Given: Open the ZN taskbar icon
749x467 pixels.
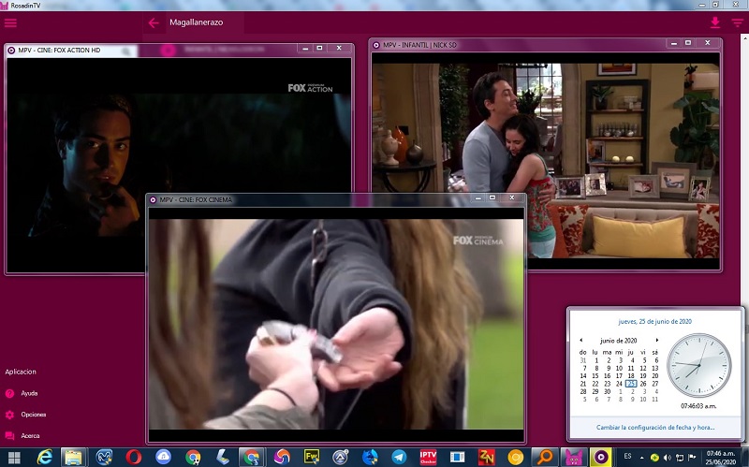Looking at the screenshot, I should tap(486, 458).
